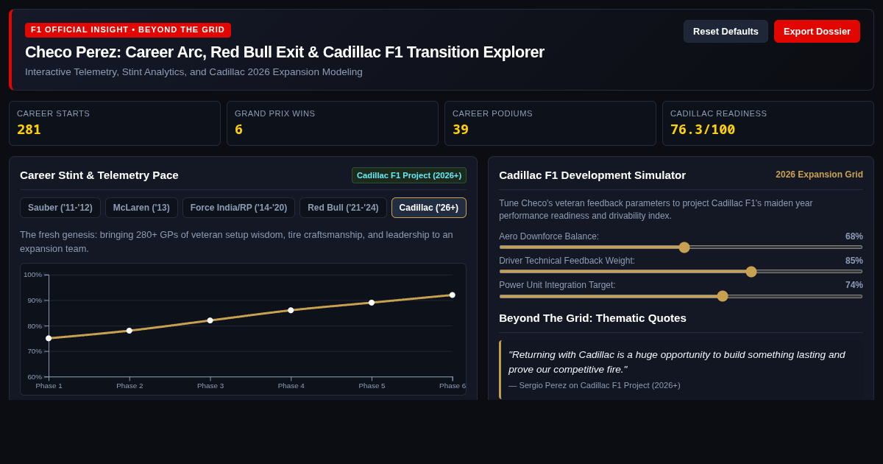Click the 'Cadillac F1 Development Simulator' heading
This screenshot has height=464, width=883.
(592, 175)
